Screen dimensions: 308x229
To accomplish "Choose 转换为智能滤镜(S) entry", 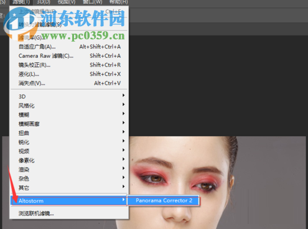I will (x=69, y=25).
